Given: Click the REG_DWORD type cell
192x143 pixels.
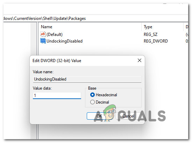Looking at the screenshot, I should pyautogui.click(x=156, y=41).
